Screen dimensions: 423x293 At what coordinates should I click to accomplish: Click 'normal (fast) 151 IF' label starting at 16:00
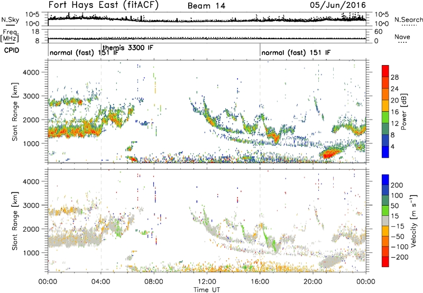point(296,52)
